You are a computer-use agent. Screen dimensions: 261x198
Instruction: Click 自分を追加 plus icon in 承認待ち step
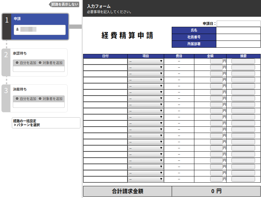point(17,63)
